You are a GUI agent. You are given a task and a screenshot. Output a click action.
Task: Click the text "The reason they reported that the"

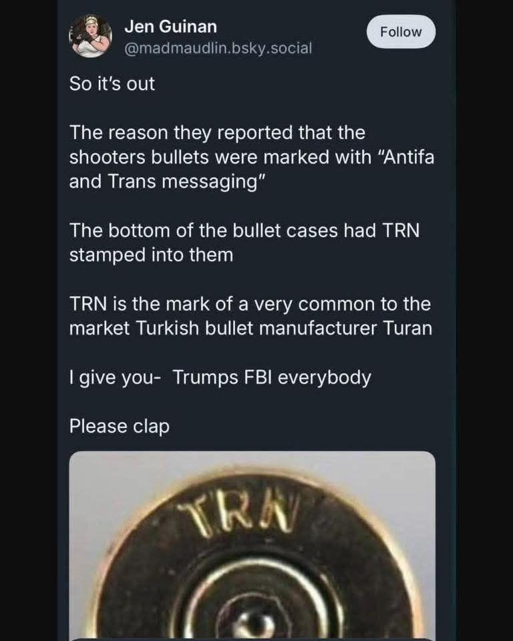coord(217,133)
